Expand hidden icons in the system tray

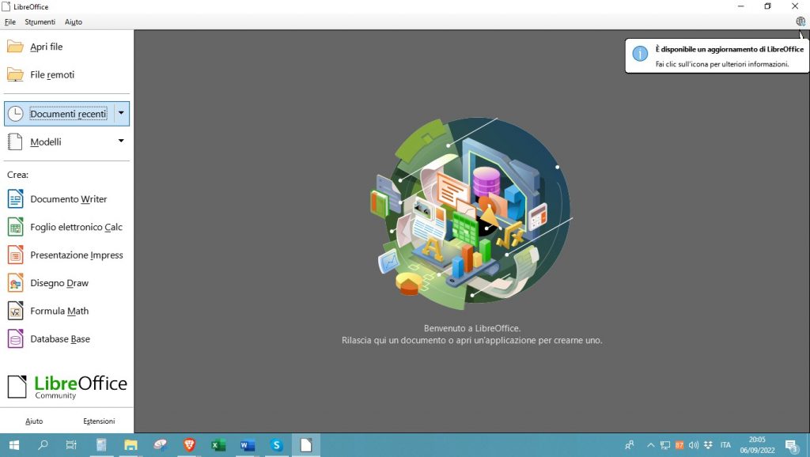650,444
